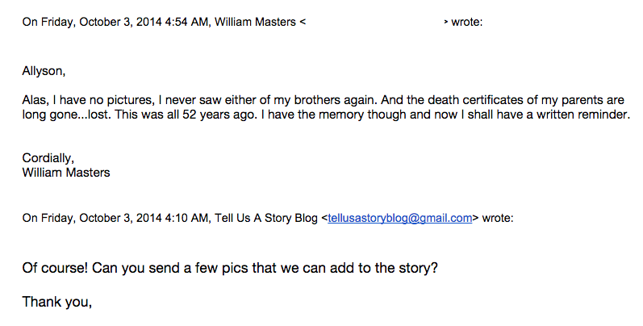Click the phrase "written reminder"
The width and height of the screenshot is (643, 326).
(x=582, y=115)
